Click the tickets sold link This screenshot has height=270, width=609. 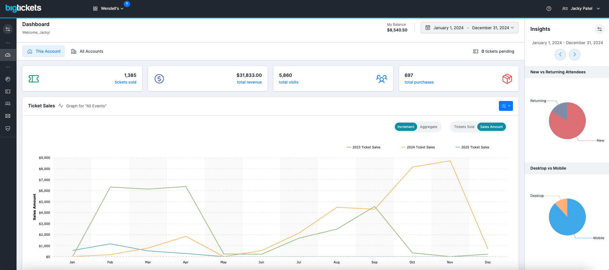point(125,82)
